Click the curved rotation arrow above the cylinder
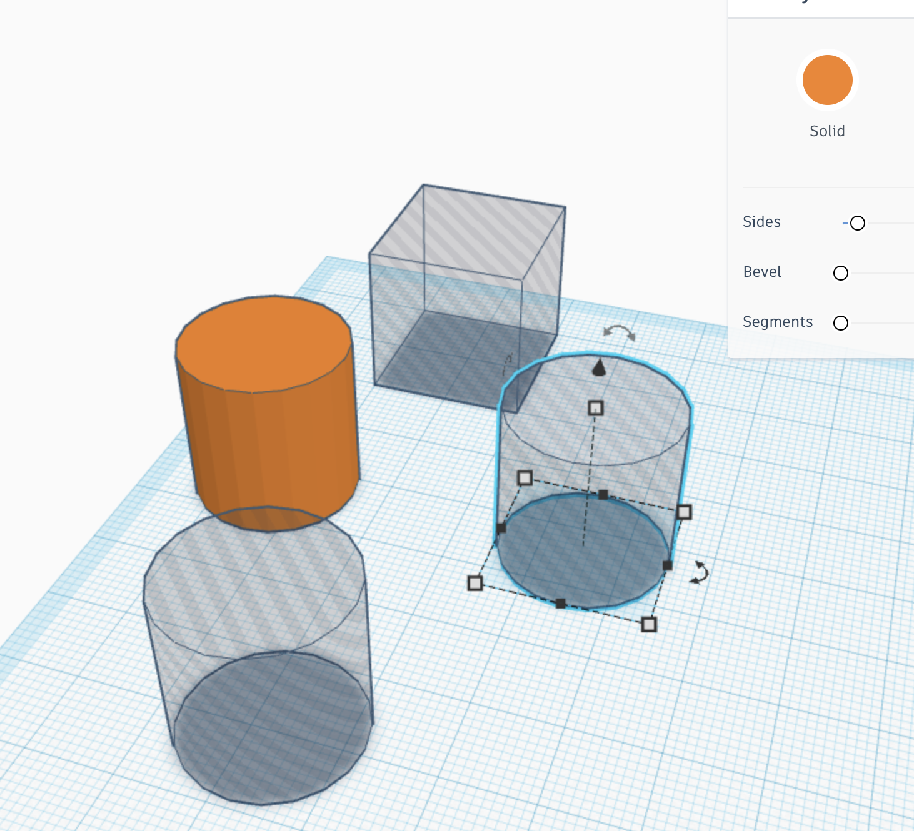914x831 pixels. point(619,332)
